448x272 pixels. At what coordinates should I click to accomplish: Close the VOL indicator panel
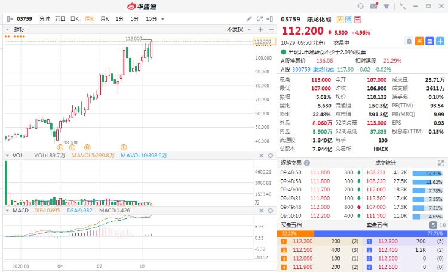(x=261, y=156)
